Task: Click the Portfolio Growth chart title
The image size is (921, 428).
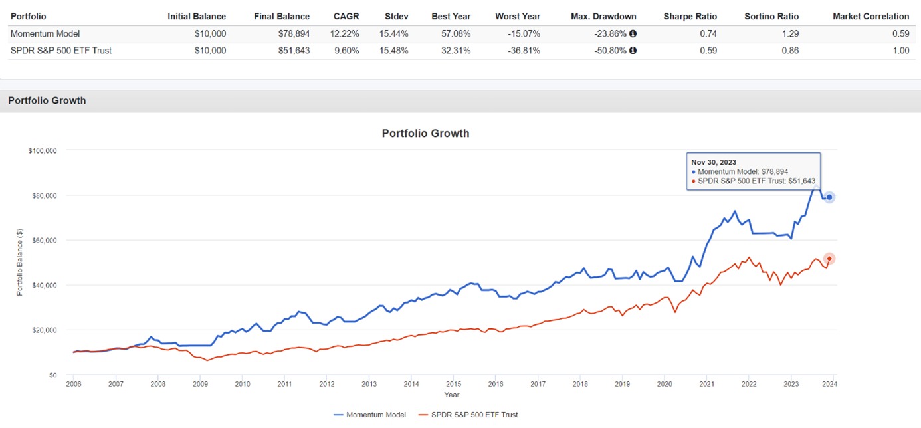Action: tap(425, 133)
